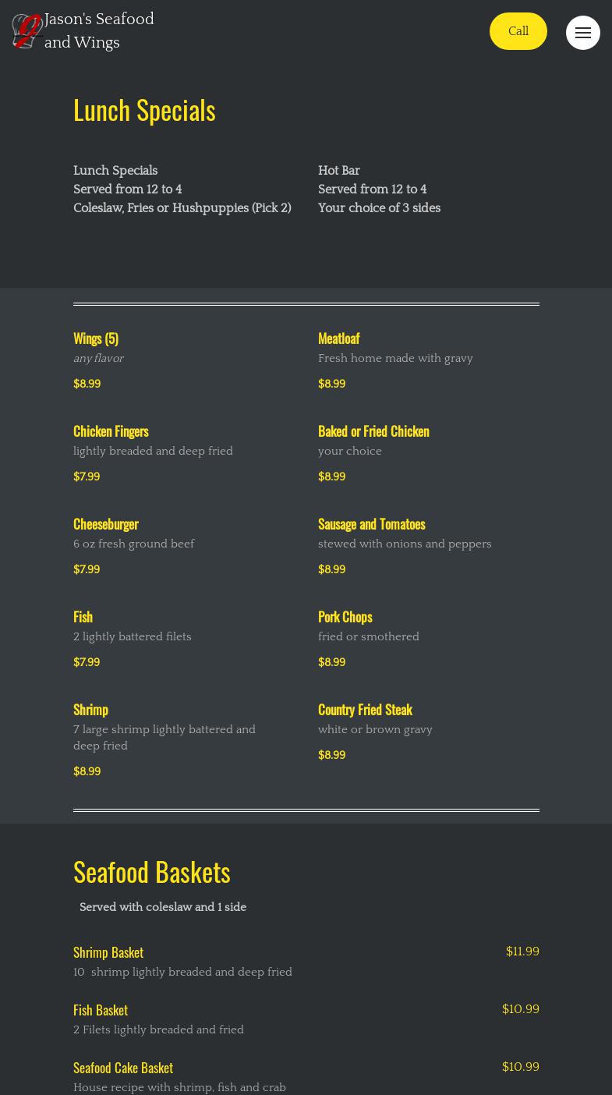Select Sausage and Tomatoes item
The image size is (612, 1095).
tap(371, 524)
